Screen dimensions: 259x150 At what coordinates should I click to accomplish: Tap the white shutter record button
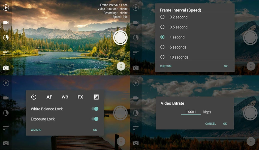click(x=120, y=38)
